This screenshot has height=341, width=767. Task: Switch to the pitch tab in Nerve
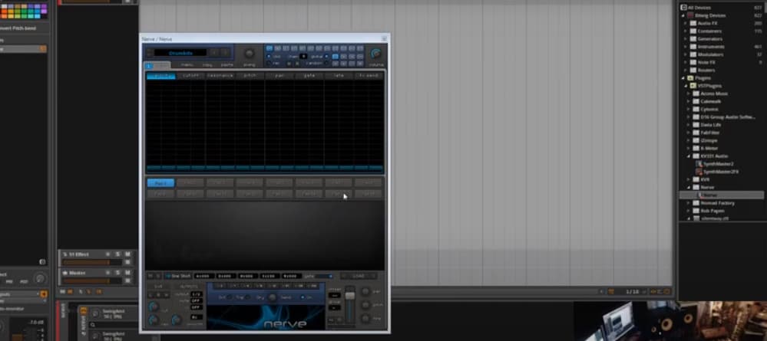[250, 76]
